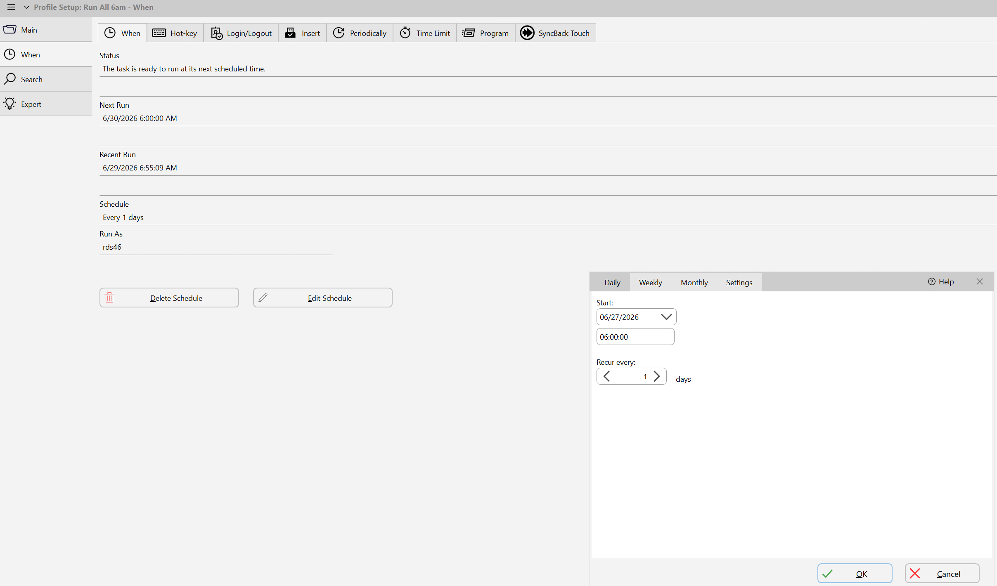
Task: Click the status text about task ready
Action: pyautogui.click(x=184, y=69)
